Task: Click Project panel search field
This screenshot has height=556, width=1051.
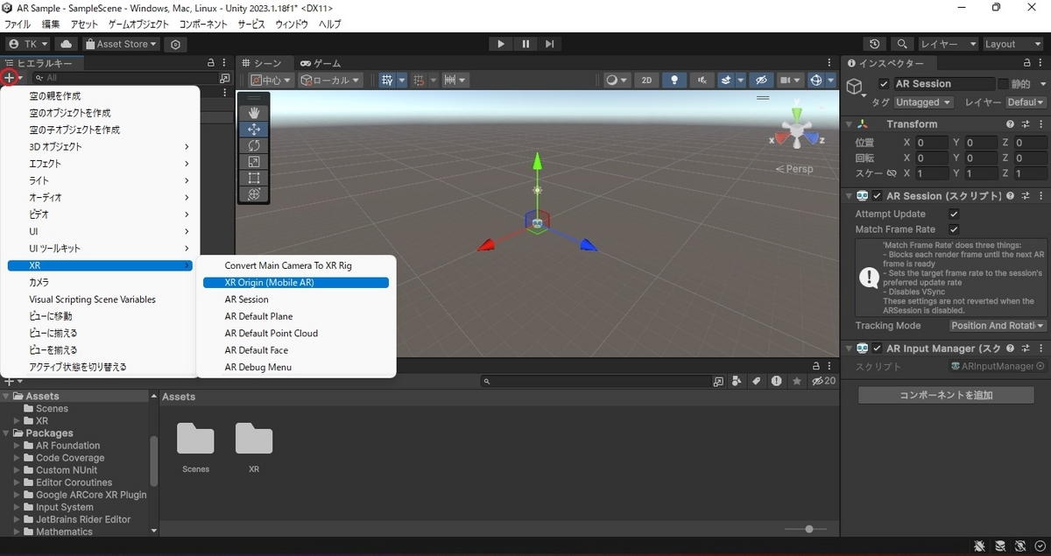Action: 596,381
